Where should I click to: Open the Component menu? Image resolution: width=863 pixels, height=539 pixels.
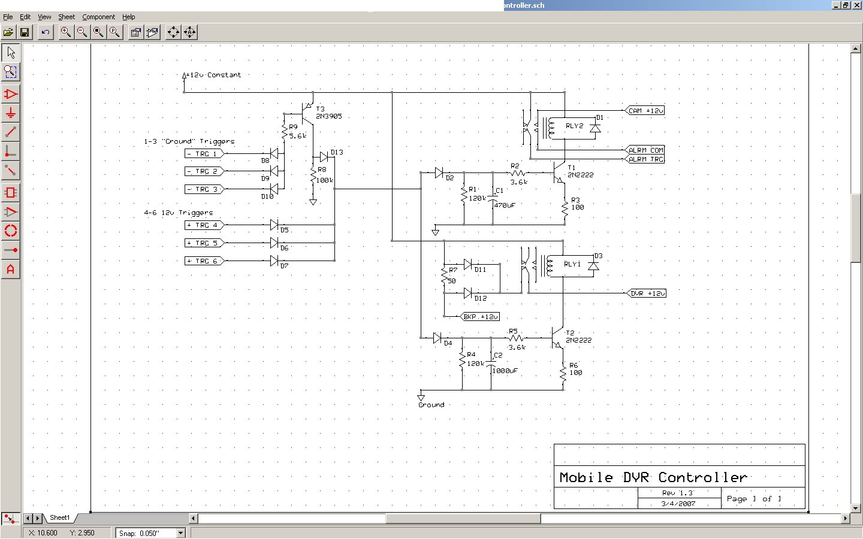(x=99, y=17)
